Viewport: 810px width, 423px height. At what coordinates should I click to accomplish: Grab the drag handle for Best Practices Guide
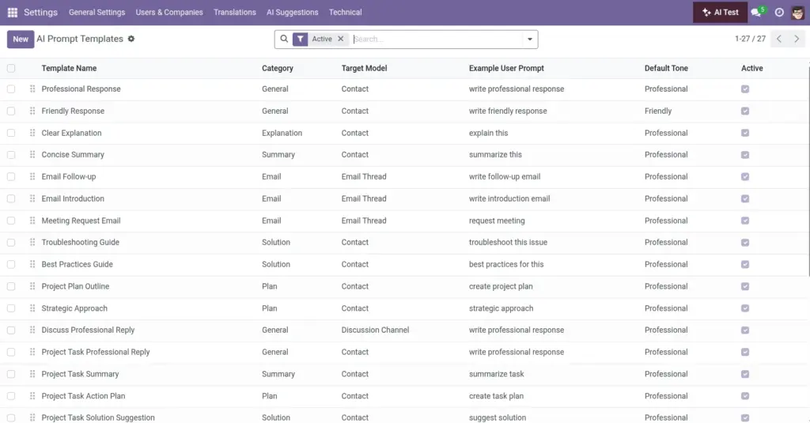pyautogui.click(x=32, y=264)
